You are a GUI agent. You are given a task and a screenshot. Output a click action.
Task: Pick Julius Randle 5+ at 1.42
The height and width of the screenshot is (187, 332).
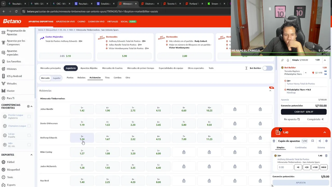click(82, 109)
